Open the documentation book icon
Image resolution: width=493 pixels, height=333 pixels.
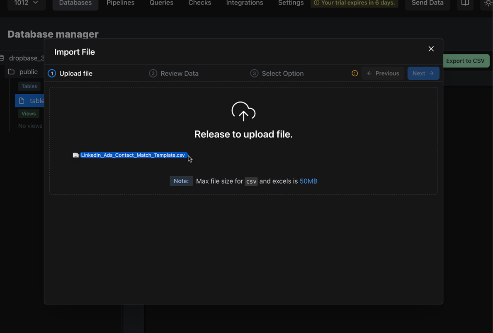(465, 3)
